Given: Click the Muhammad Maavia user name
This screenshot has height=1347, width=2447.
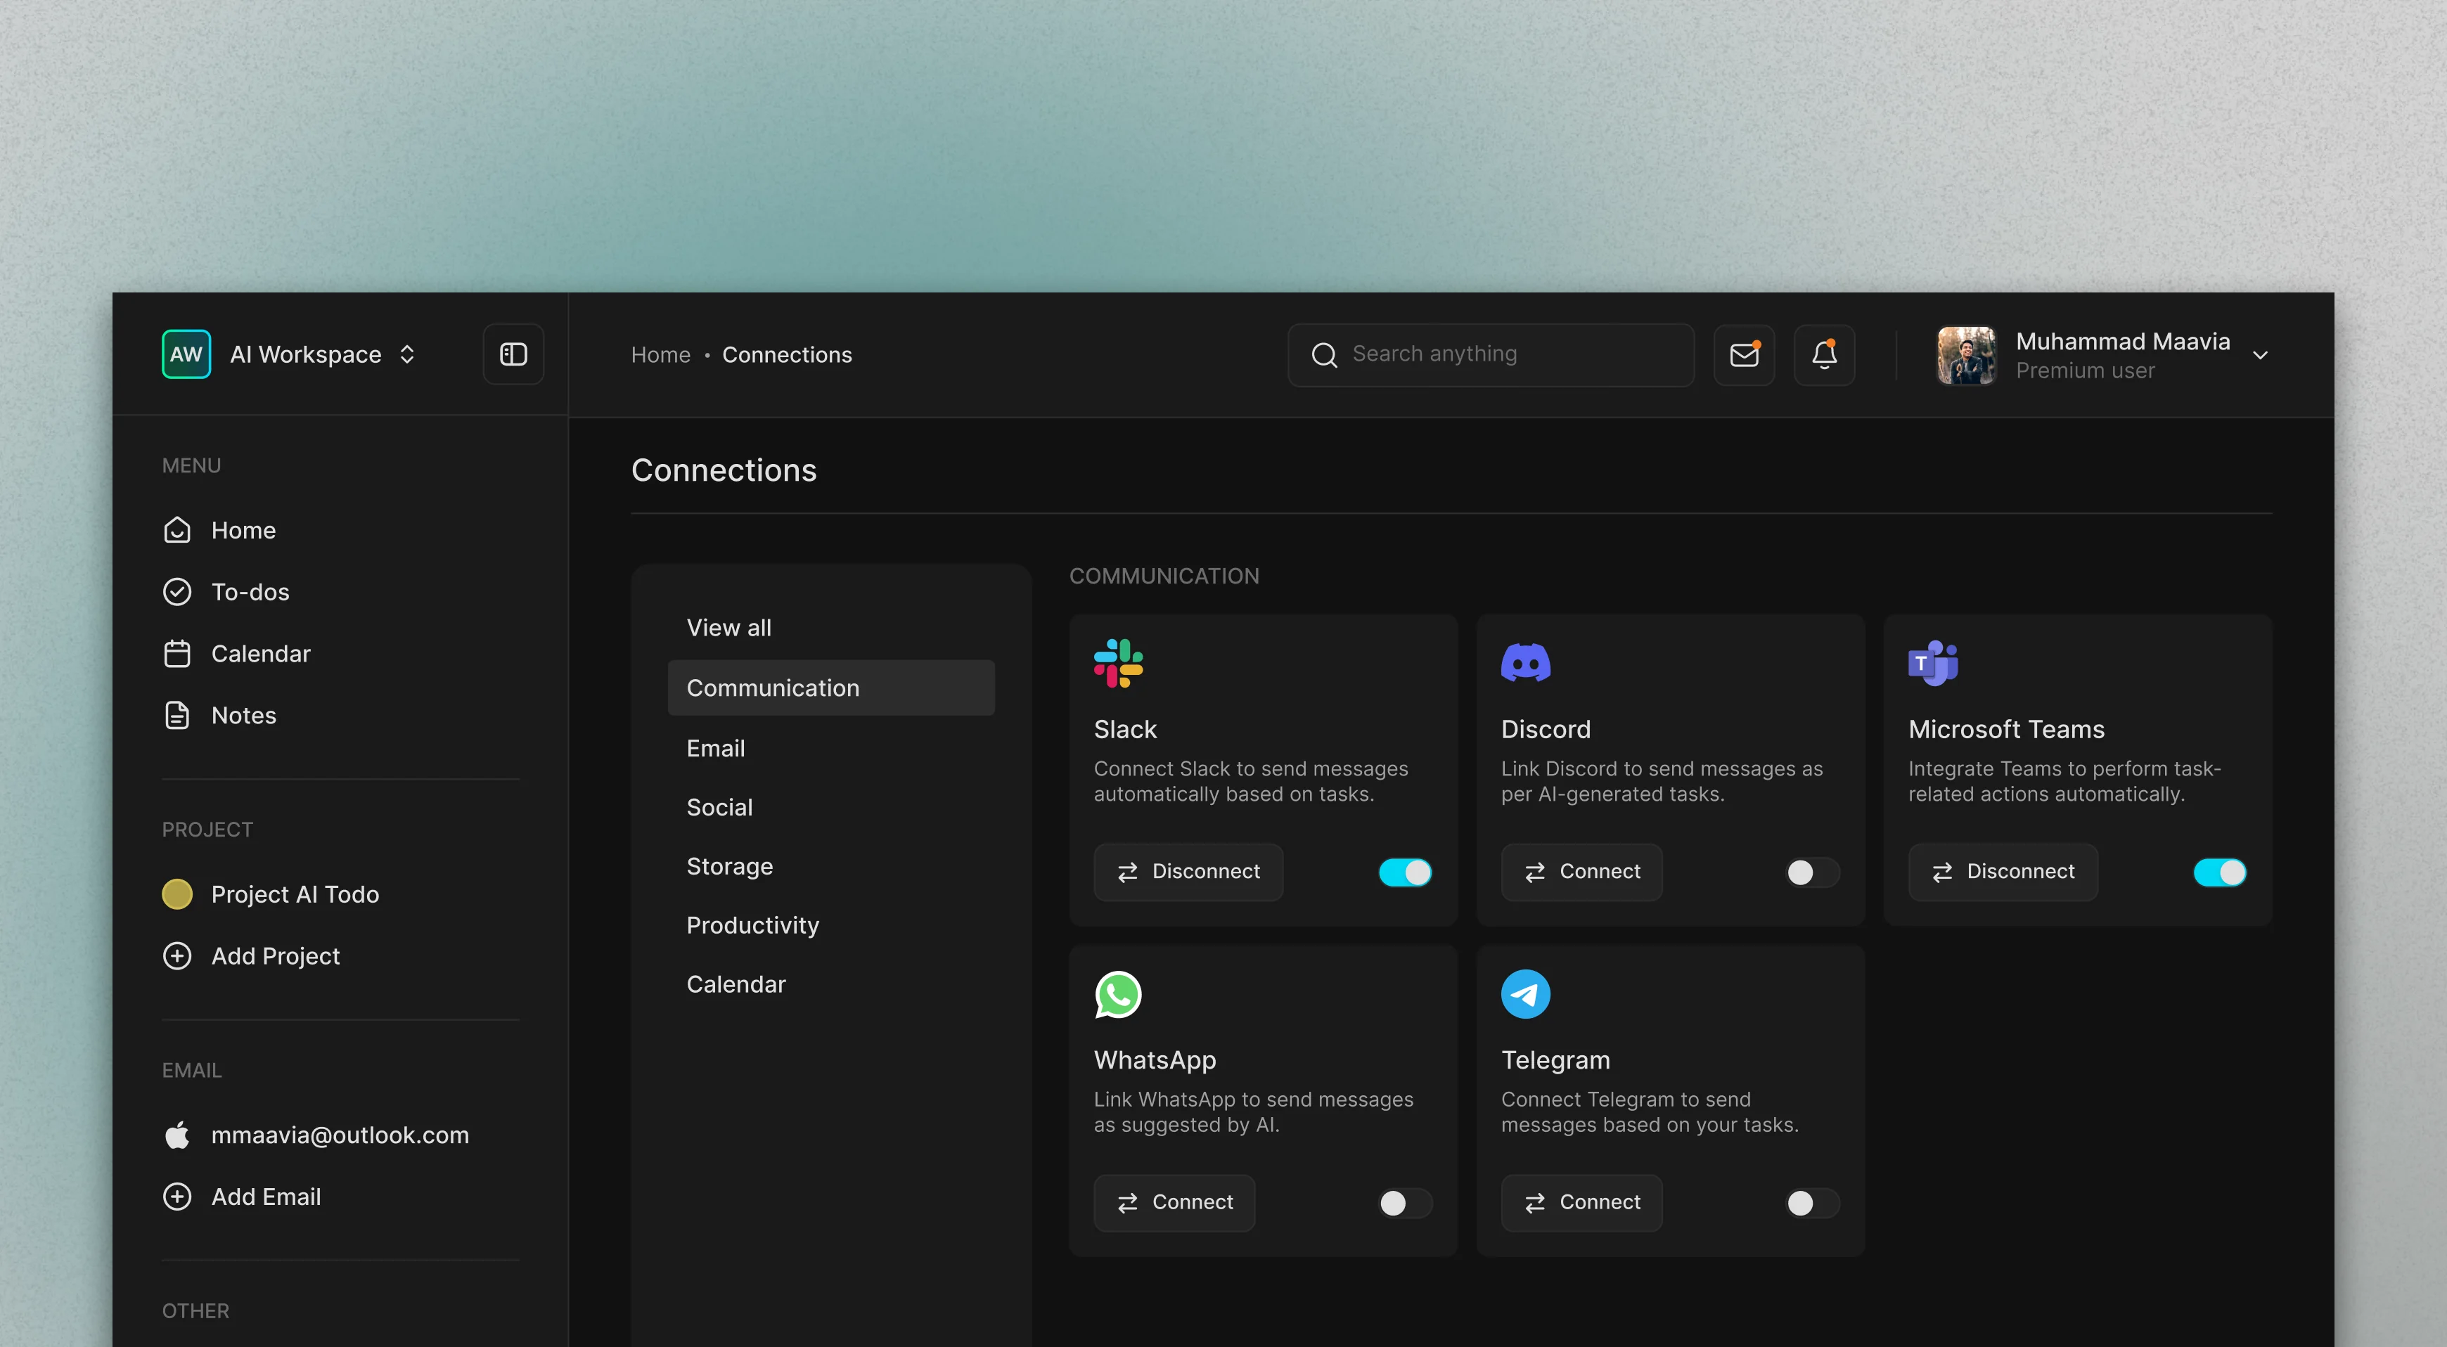Looking at the screenshot, I should (x=2122, y=341).
